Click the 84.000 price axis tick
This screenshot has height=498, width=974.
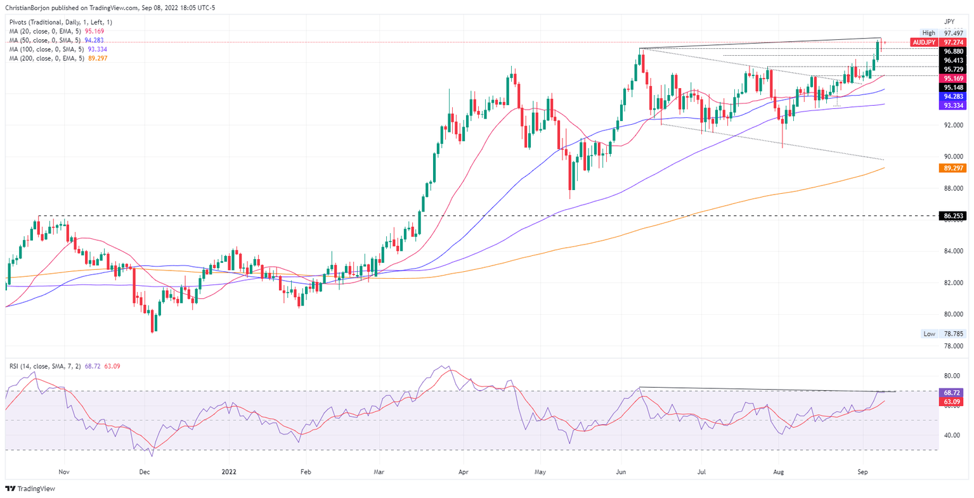[953, 252]
